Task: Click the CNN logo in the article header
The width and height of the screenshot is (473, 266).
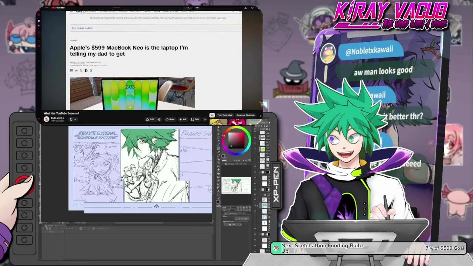Action: [x=79, y=11]
